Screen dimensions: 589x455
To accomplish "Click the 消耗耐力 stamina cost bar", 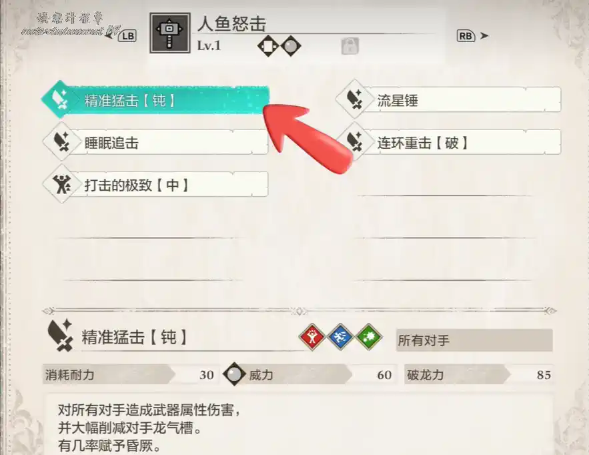I will pyautogui.click(x=130, y=374).
